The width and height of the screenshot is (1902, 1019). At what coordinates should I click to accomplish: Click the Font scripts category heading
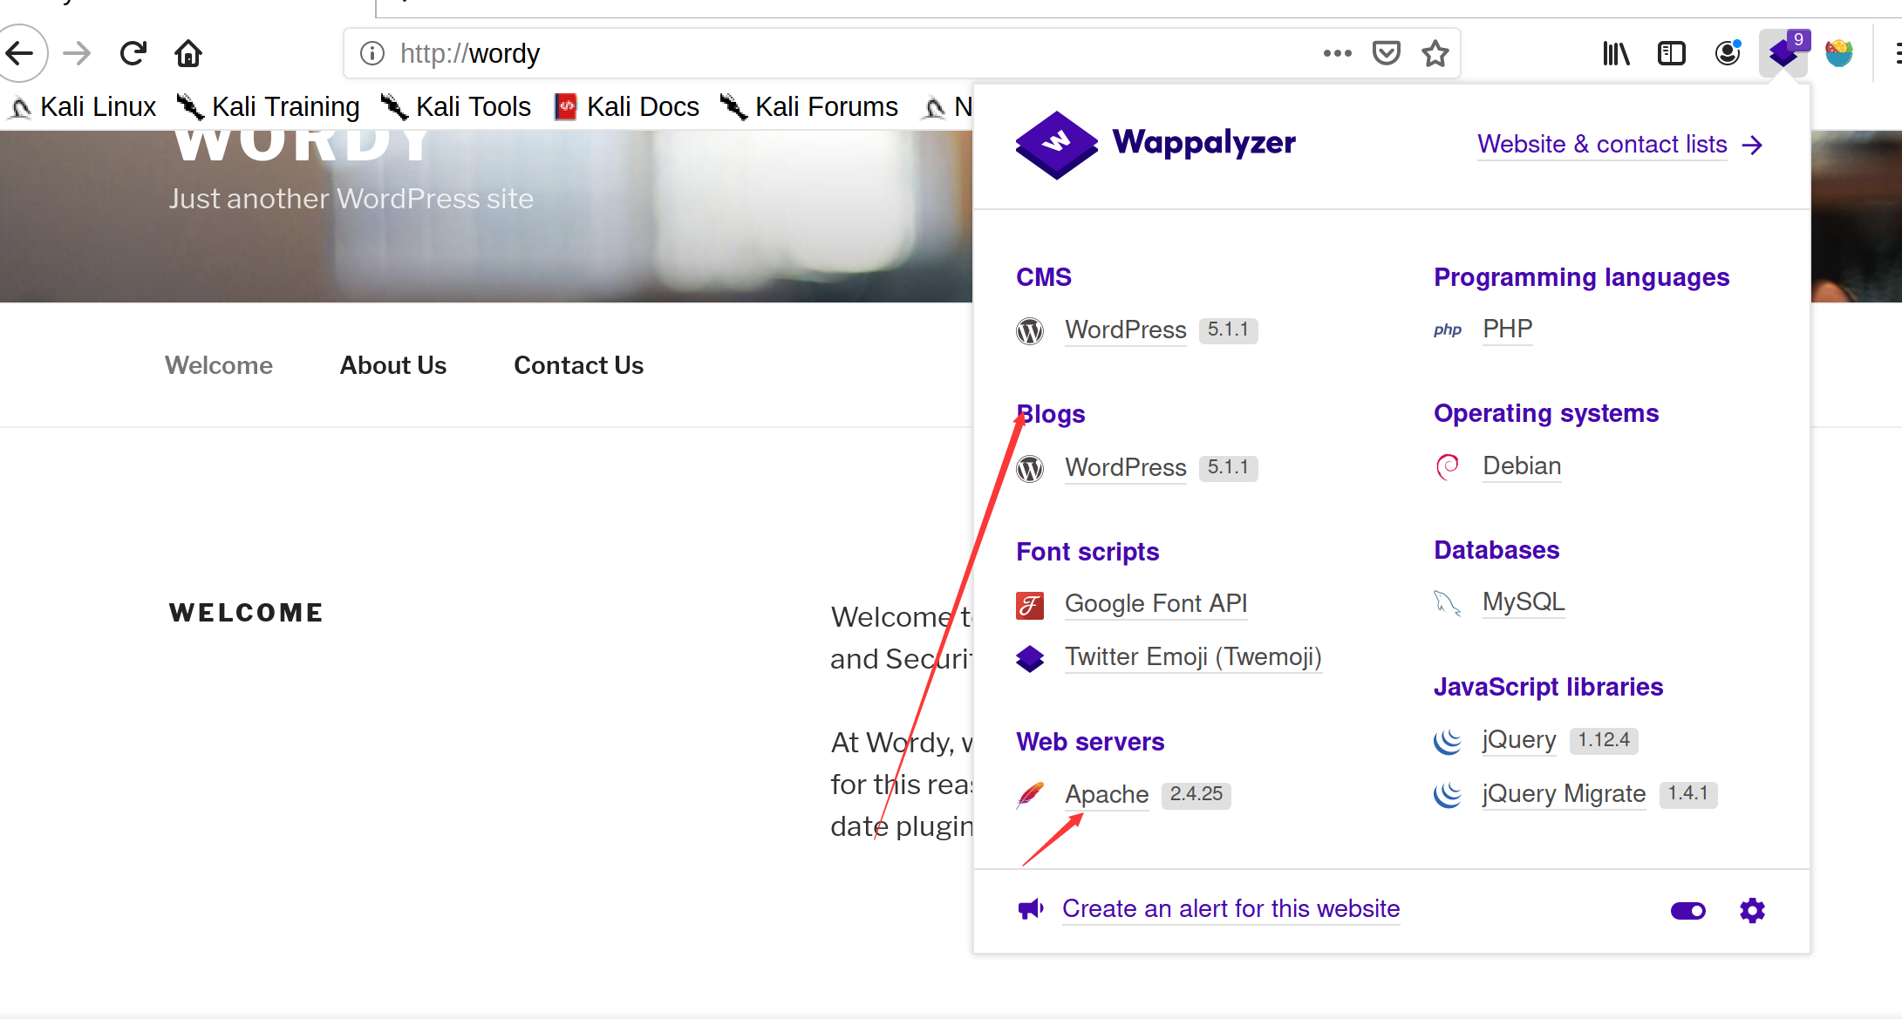(x=1087, y=552)
